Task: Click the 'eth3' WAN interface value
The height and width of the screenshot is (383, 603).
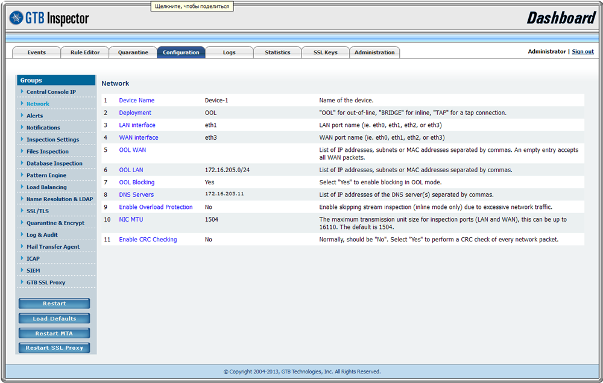Action: pyautogui.click(x=210, y=137)
